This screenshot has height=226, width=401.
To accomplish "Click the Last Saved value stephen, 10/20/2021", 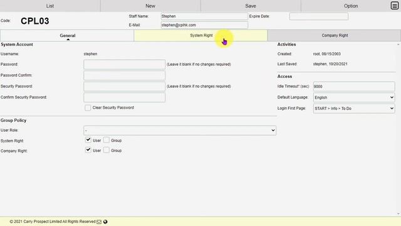I will 330,64.
